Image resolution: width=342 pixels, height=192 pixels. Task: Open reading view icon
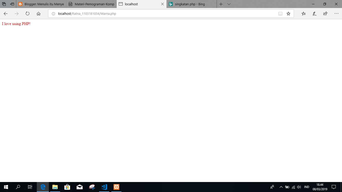280,14
